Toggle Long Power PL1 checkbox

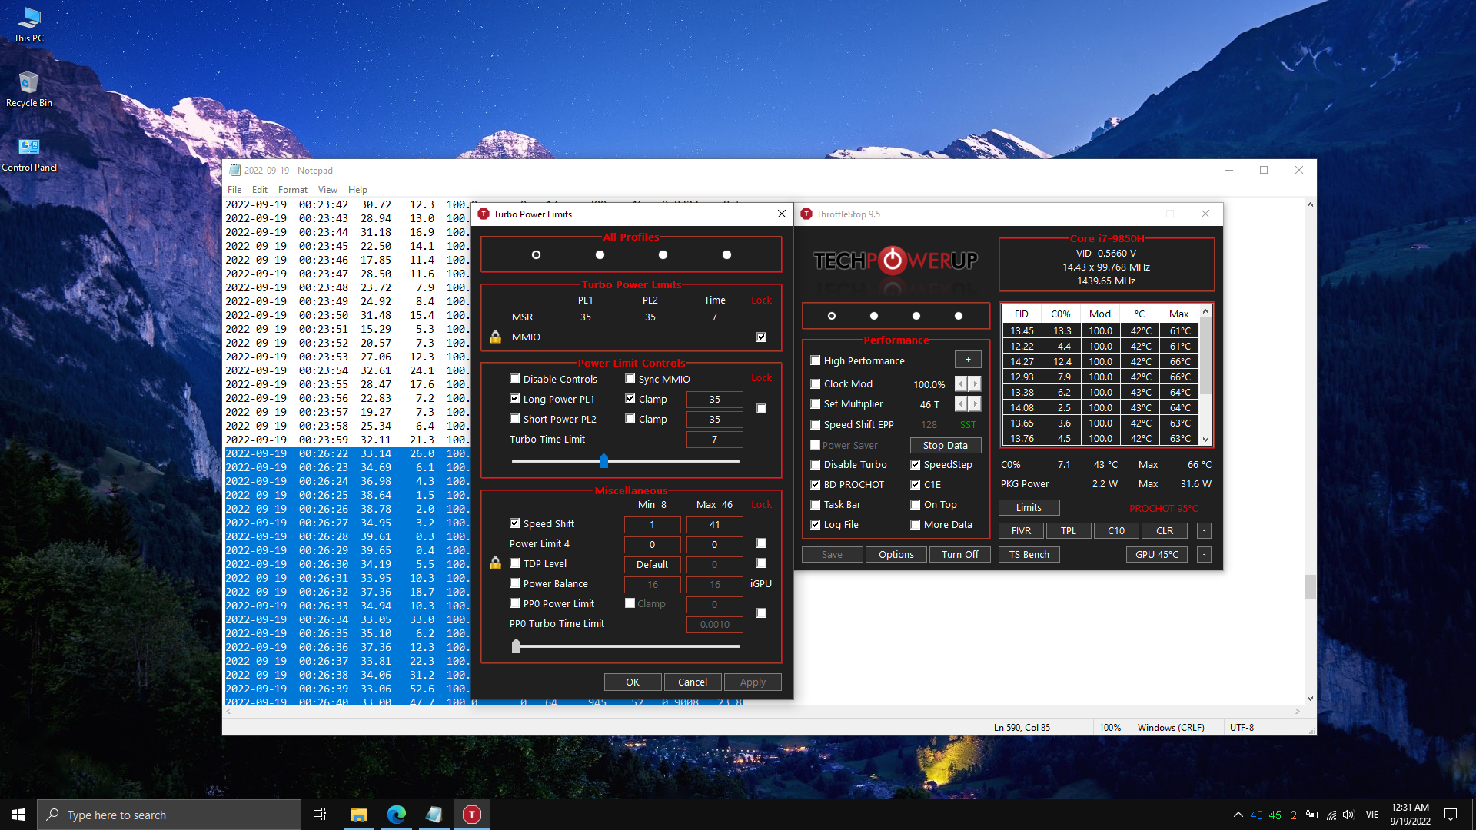click(515, 399)
